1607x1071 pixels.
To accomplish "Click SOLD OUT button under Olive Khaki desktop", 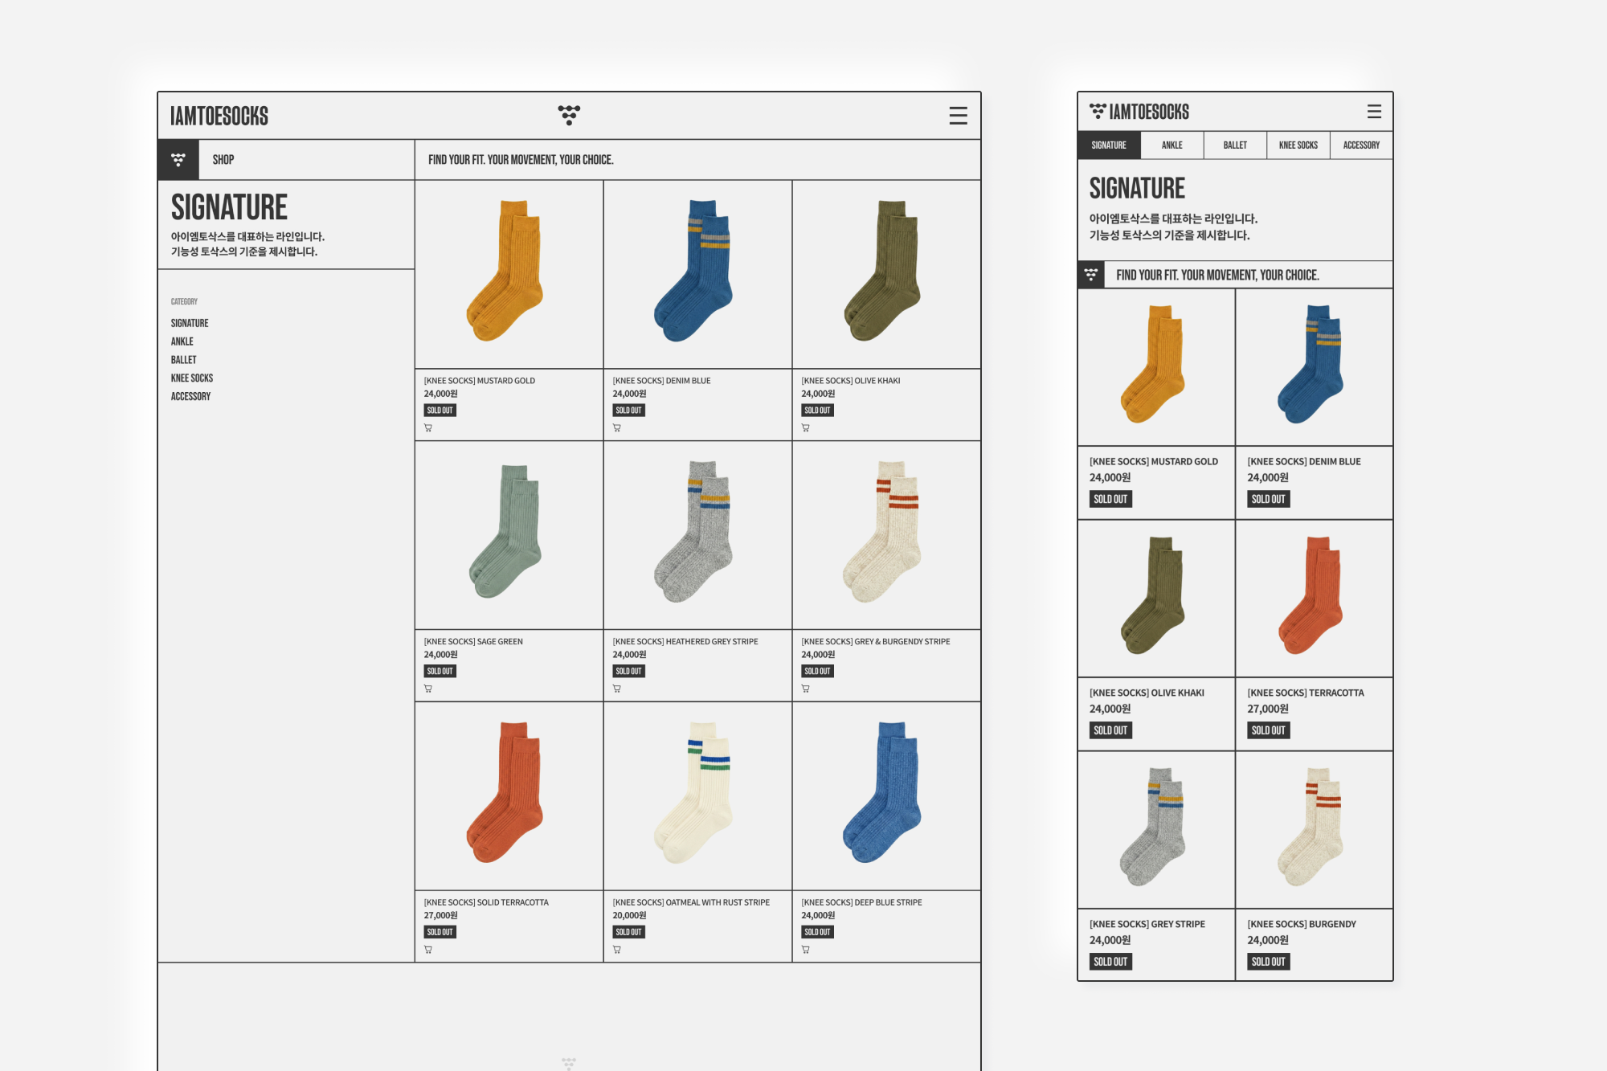I will [817, 411].
